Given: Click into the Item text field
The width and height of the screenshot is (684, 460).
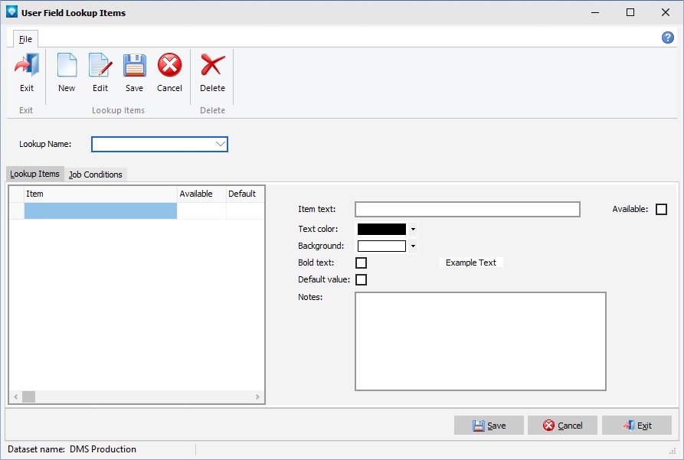Looking at the screenshot, I should pos(467,210).
